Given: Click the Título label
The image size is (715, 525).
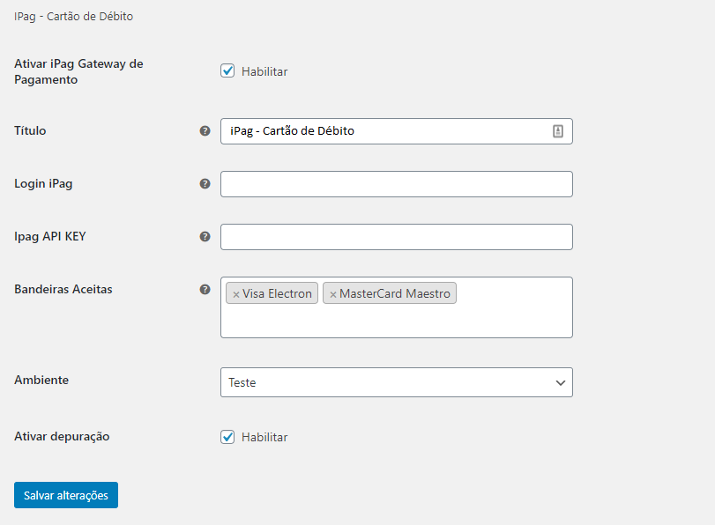Looking at the screenshot, I should (30, 130).
